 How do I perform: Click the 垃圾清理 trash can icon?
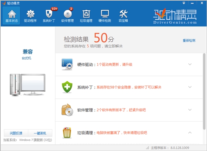coord(67,133)
